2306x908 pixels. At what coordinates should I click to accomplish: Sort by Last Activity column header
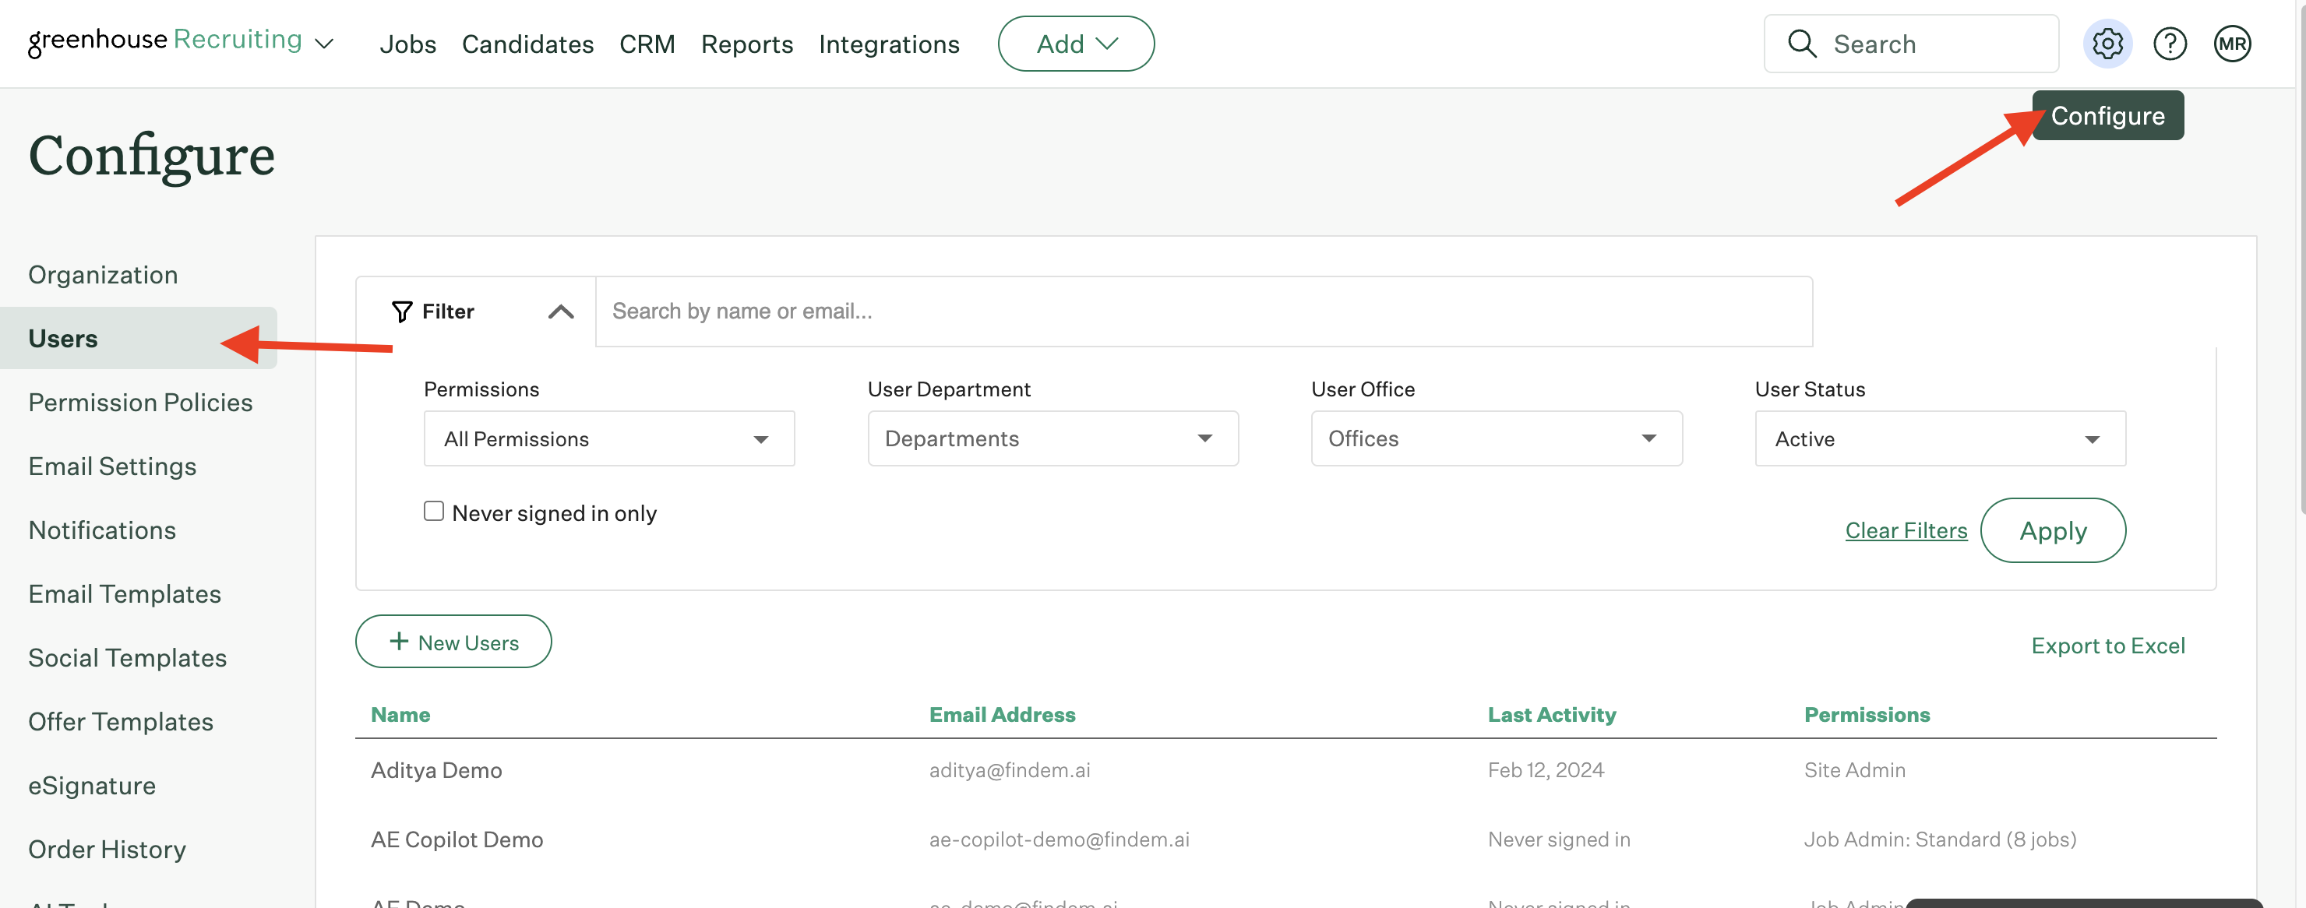(1551, 715)
